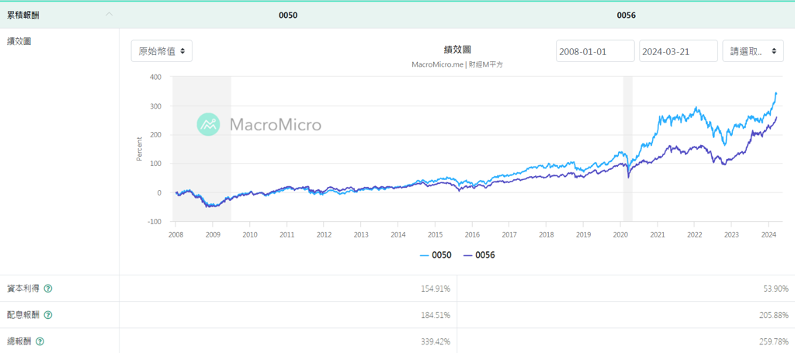Click the 累積報酬 section header label
This screenshot has width=795, height=353.
[23, 15]
